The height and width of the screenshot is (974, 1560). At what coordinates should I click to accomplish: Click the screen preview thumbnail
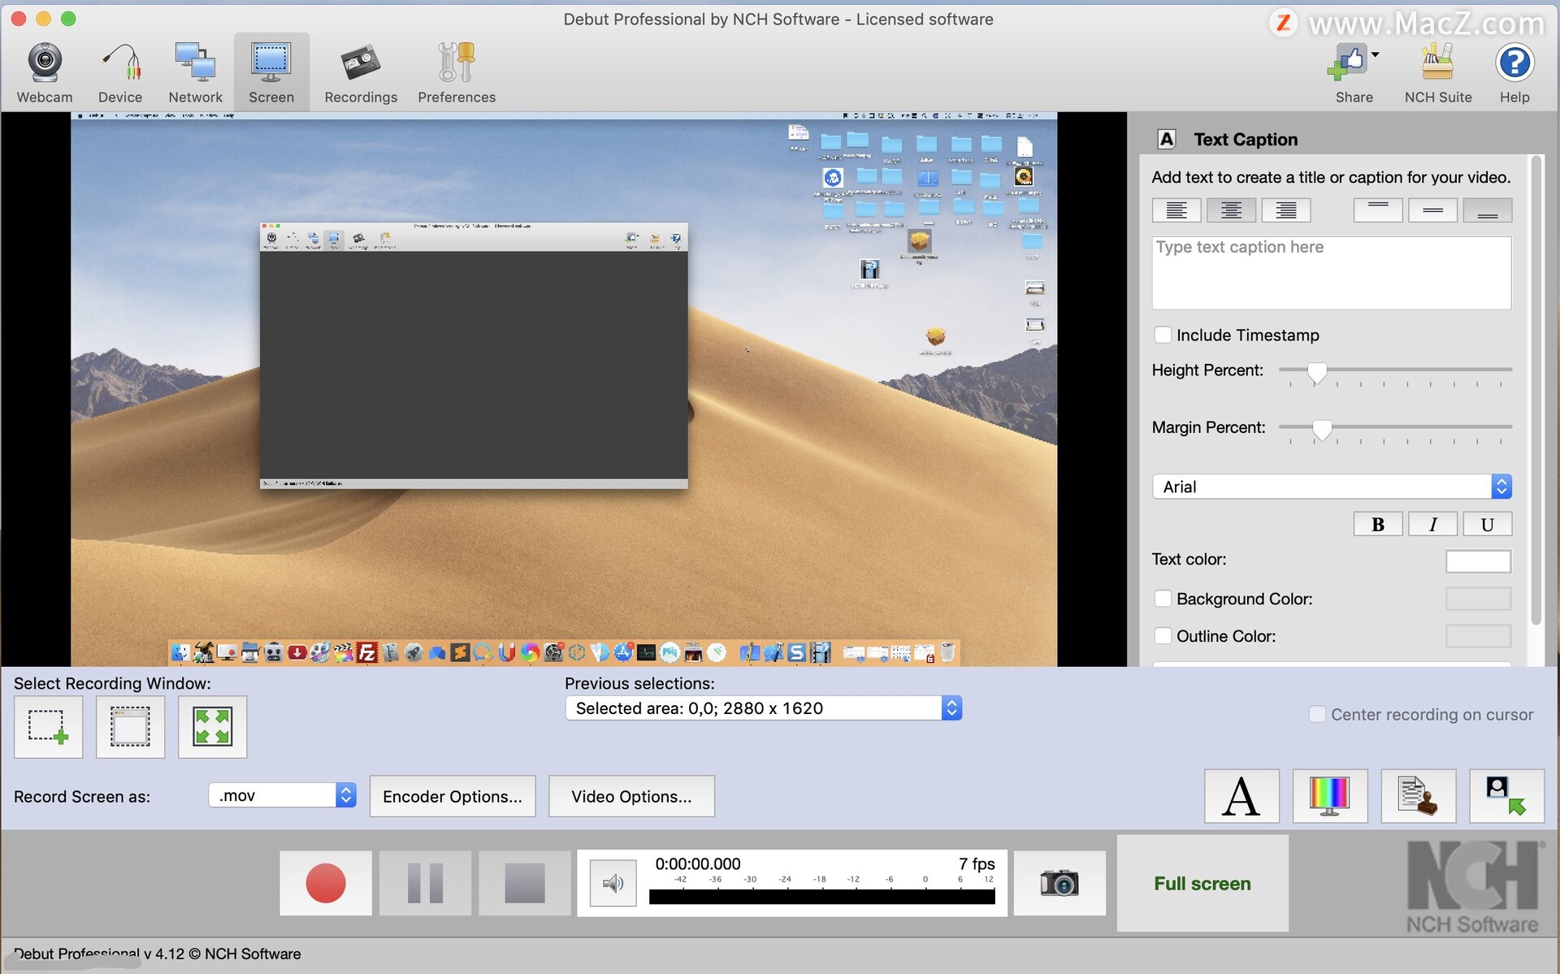point(564,389)
